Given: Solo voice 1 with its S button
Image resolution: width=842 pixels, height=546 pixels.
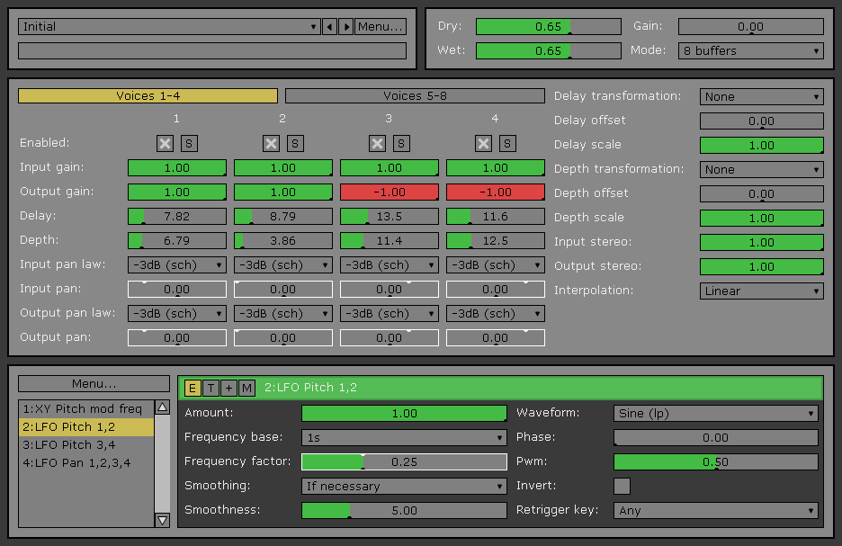Looking at the screenshot, I should 189,143.
